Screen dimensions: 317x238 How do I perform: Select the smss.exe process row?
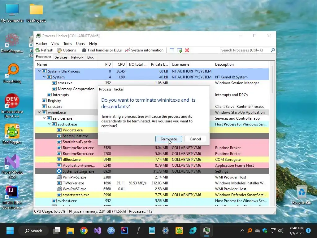[x=152, y=83]
